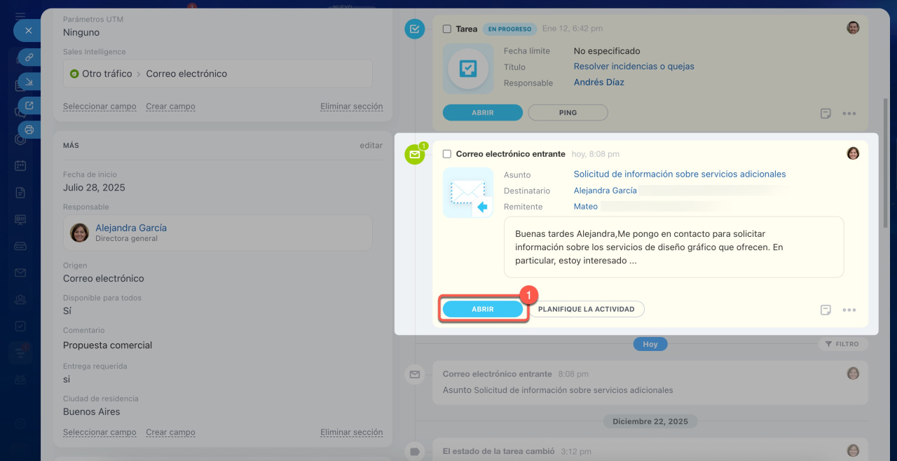Screen dimensions: 897x461
Task: Close the side panel with the X button
Action: (x=28, y=31)
